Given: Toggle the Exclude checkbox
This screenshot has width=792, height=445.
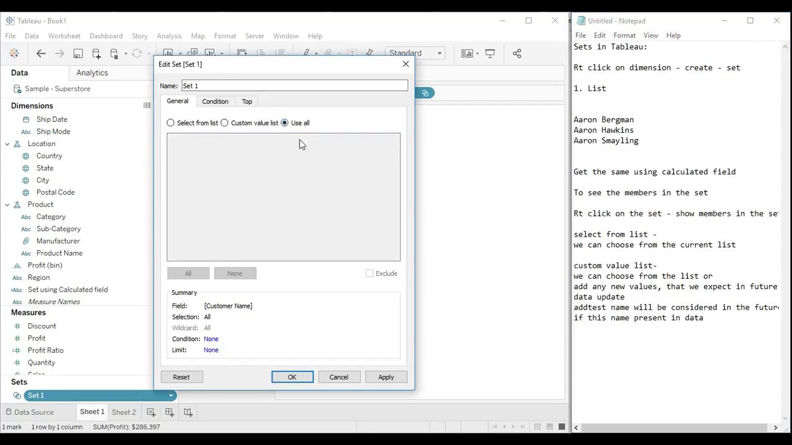Looking at the screenshot, I should click(369, 273).
